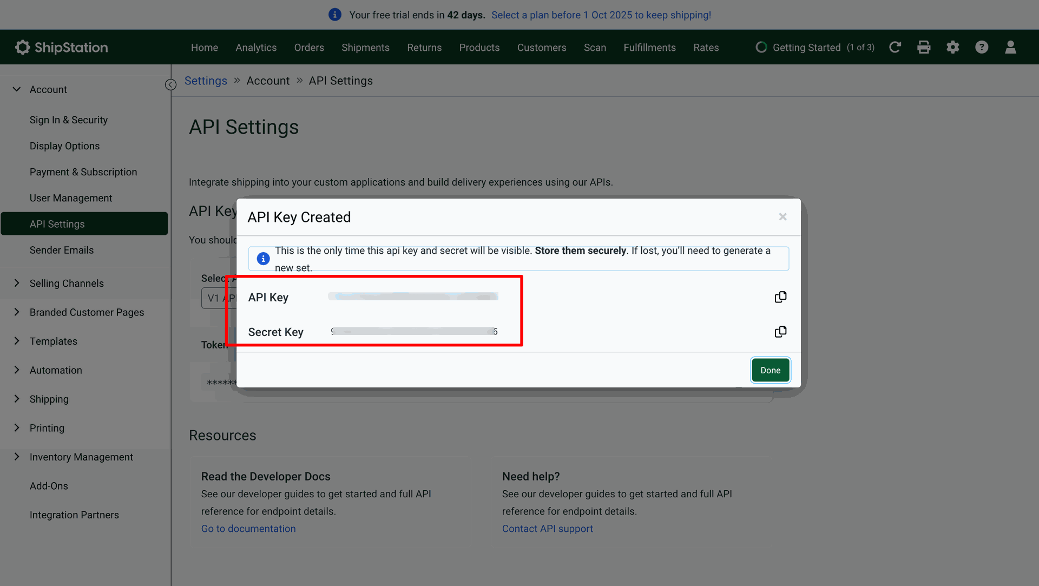Open the Go to documentation link
Viewport: 1039px width, 586px height.
point(248,529)
